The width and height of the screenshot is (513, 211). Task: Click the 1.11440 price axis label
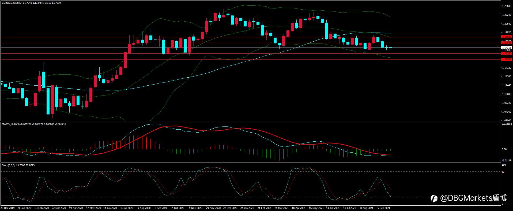507,85
